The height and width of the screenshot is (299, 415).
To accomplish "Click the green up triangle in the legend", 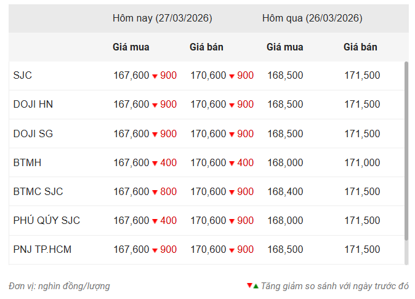I will coord(256,285).
